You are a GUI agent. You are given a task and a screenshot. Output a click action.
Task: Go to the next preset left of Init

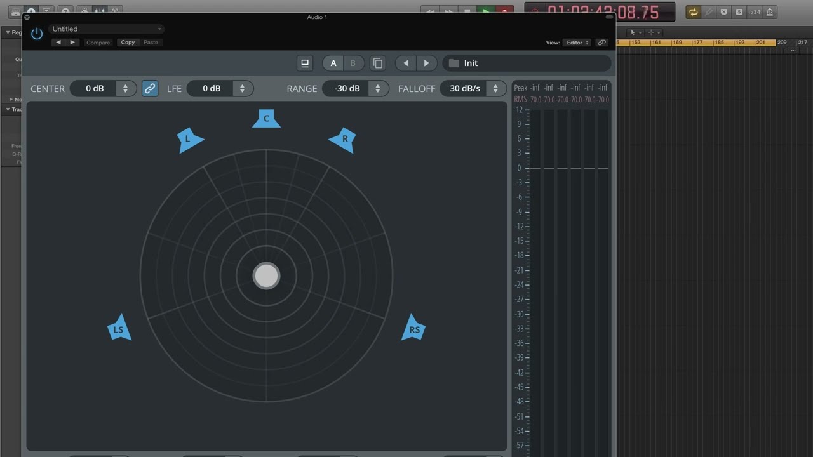click(427, 63)
